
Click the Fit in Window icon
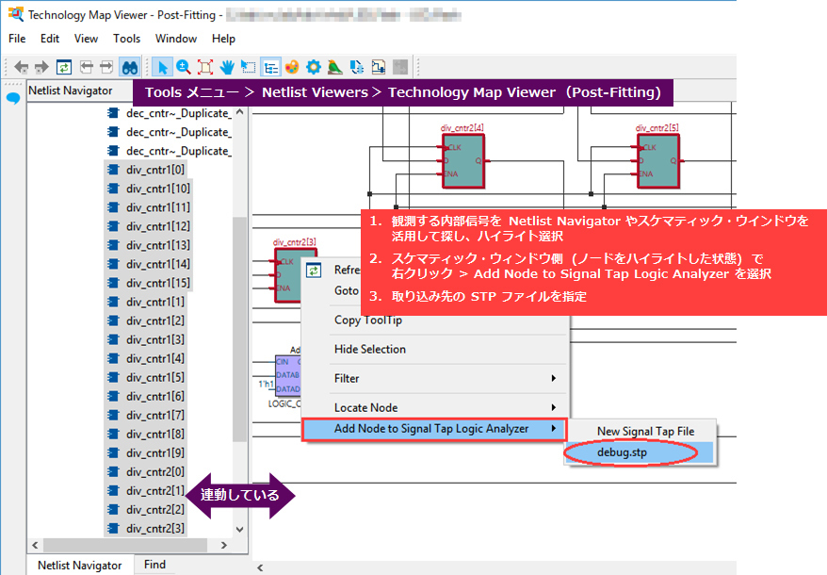tap(205, 67)
